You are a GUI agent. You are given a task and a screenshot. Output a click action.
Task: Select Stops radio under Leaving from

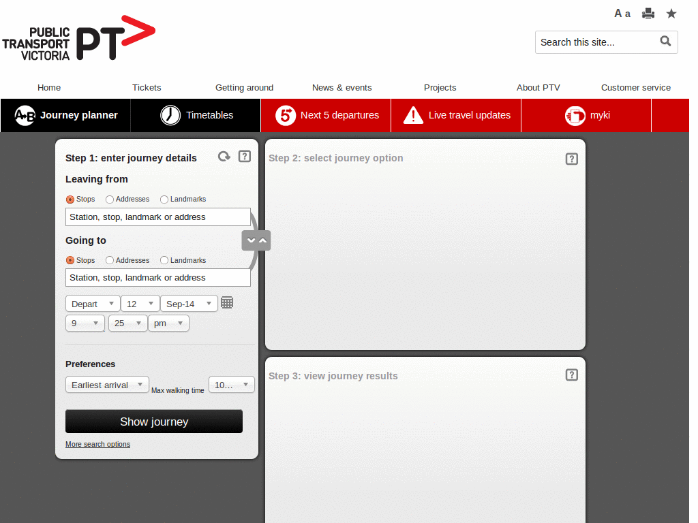(70, 200)
